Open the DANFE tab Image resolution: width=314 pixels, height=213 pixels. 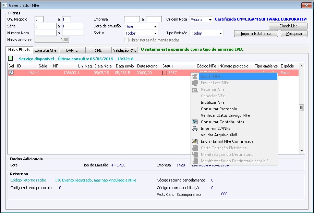(x=72, y=50)
